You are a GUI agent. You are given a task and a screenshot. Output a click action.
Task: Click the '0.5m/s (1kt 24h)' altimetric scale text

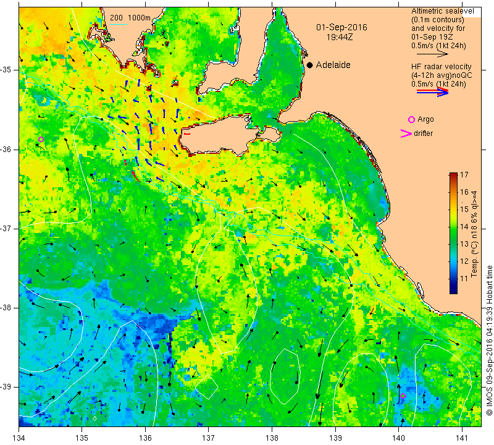tap(438, 46)
